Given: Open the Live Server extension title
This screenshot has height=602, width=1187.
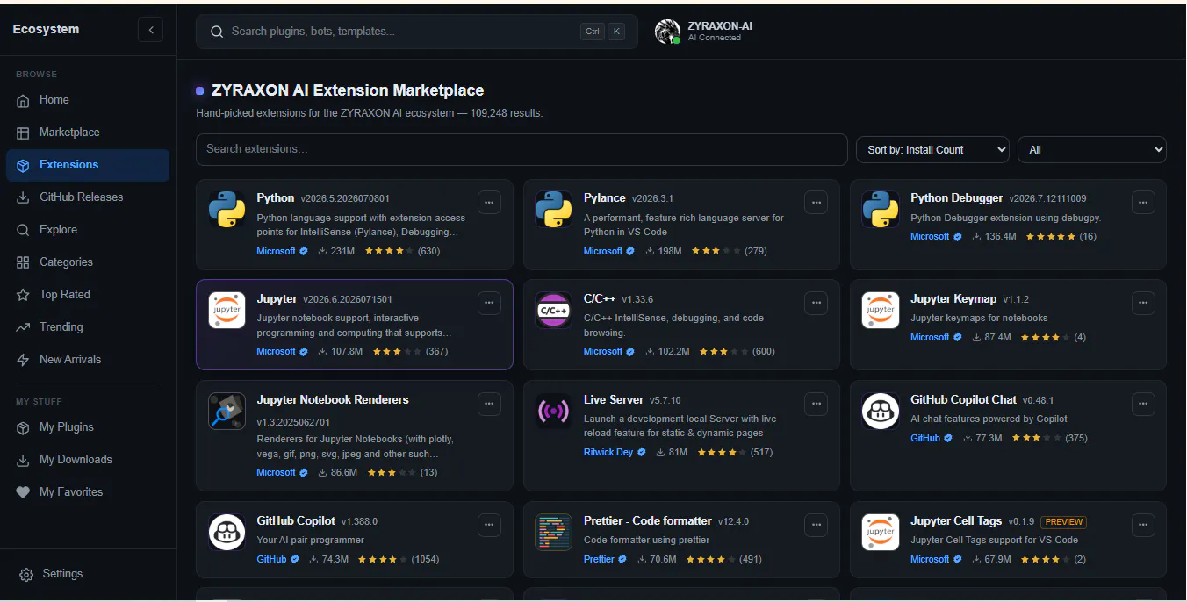Looking at the screenshot, I should click(614, 399).
